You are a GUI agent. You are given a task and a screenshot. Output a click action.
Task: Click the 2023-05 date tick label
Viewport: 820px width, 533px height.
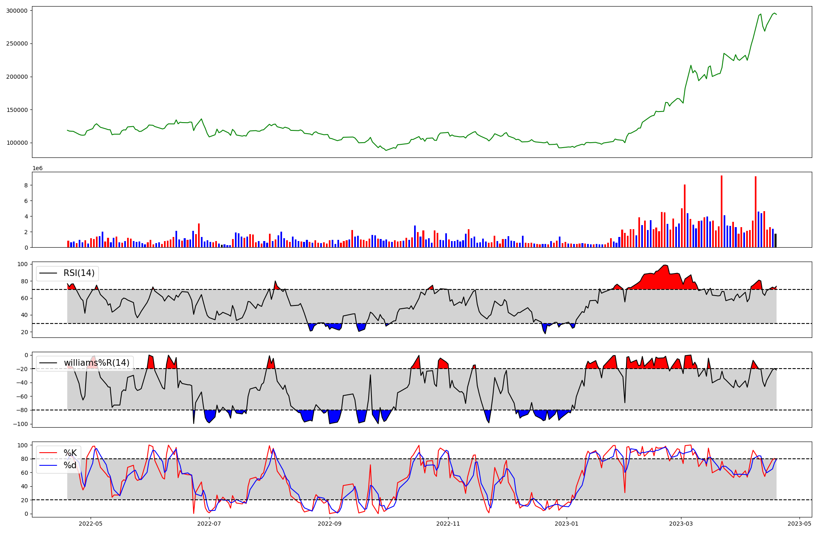coord(800,524)
